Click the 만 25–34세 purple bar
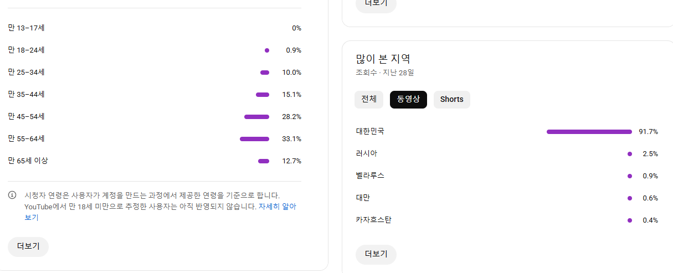 tap(265, 73)
